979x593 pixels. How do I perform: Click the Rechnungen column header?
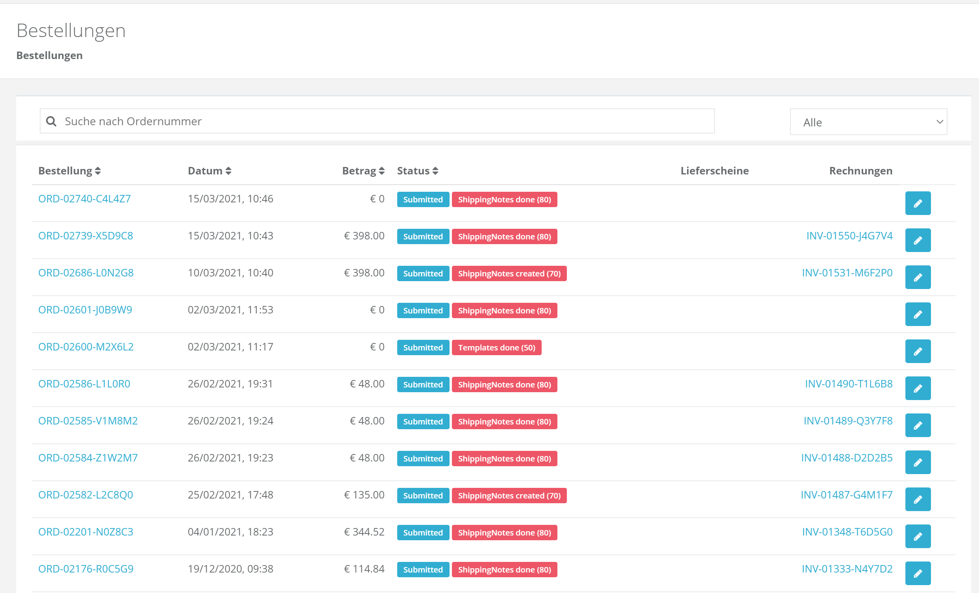861,171
